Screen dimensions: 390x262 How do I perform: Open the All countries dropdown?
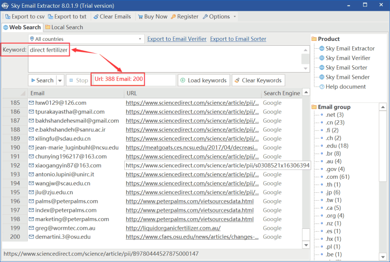tap(140, 39)
